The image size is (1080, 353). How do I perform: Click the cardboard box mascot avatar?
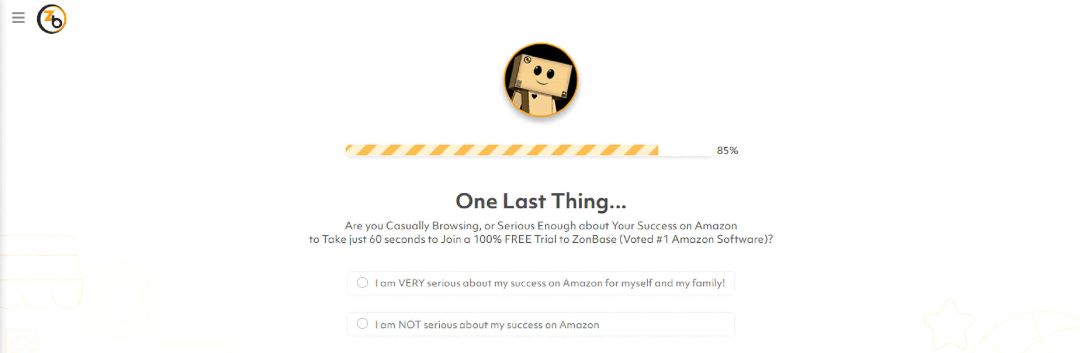(541, 80)
